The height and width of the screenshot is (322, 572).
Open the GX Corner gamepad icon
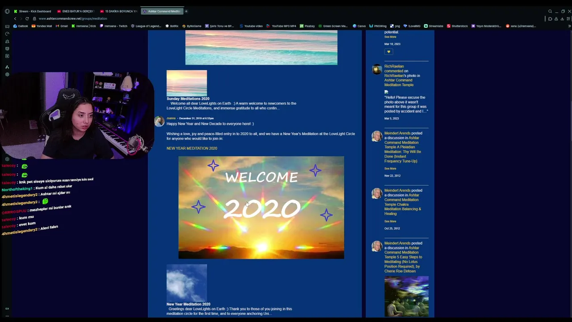click(x=7, y=26)
